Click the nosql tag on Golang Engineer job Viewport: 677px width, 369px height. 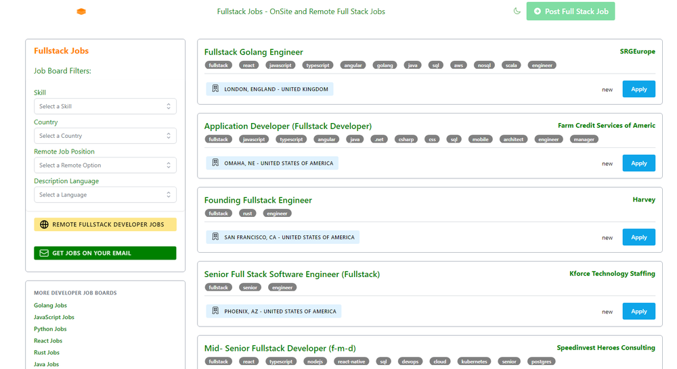(484, 66)
